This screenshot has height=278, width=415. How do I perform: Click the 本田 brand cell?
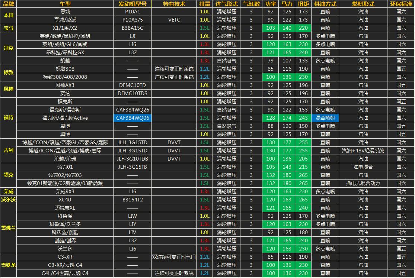(x=9, y=16)
